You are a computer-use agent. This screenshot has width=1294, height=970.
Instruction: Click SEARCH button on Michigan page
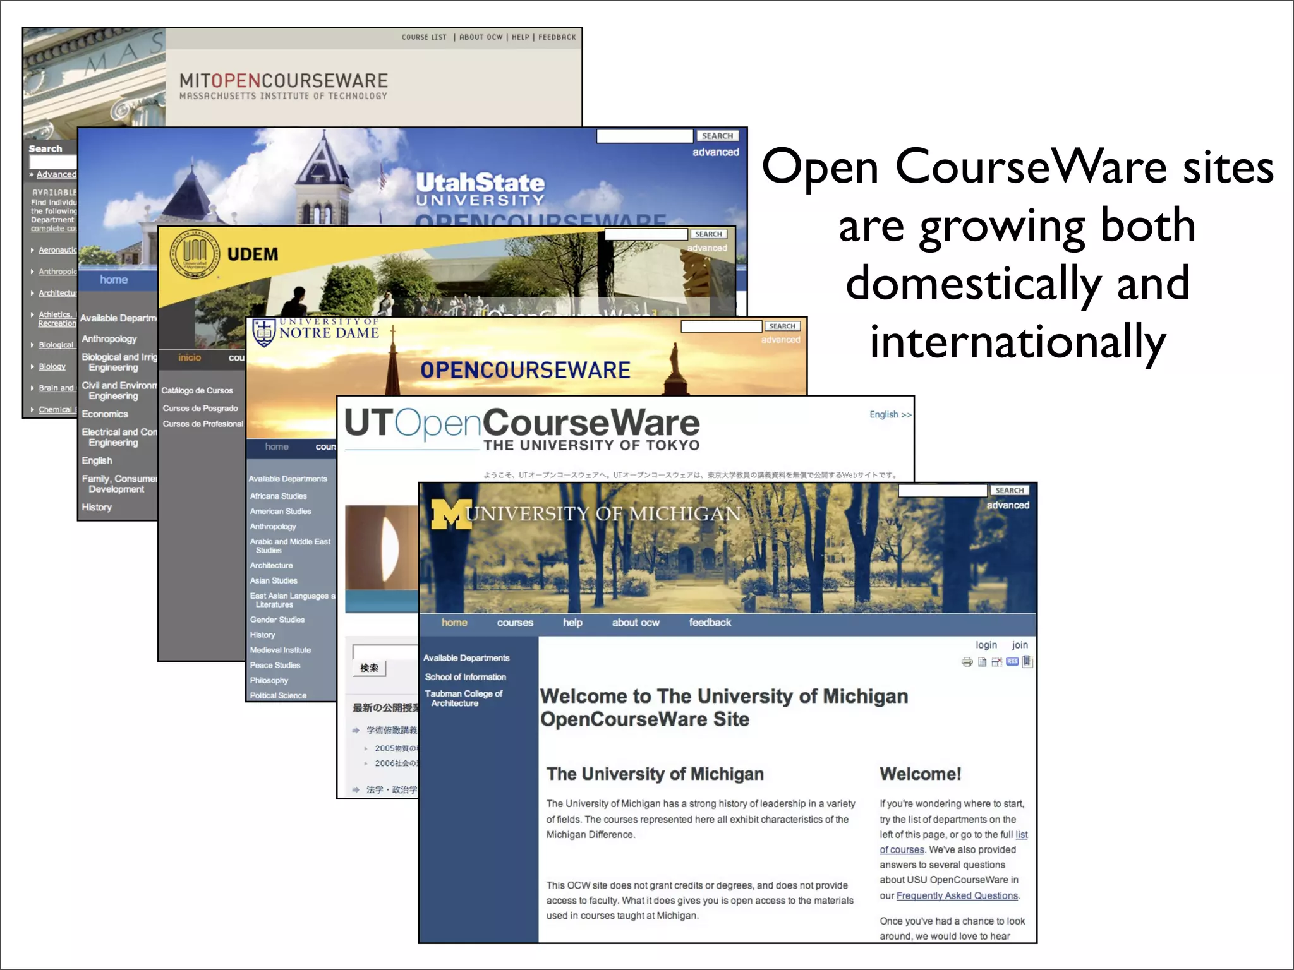click(x=1010, y=491)
